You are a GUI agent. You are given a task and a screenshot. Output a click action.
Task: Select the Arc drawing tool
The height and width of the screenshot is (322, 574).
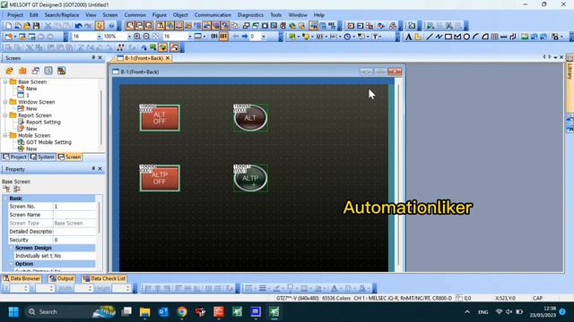pyautogui.click(x=475, y=37)
